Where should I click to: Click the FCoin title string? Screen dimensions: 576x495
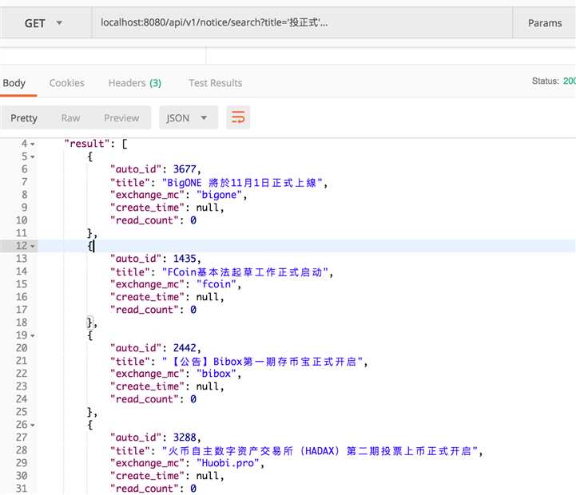click(245, 272)
